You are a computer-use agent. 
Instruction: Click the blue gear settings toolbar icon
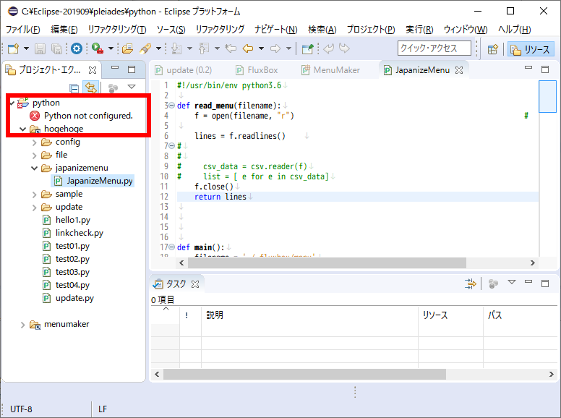click(77, 48)
